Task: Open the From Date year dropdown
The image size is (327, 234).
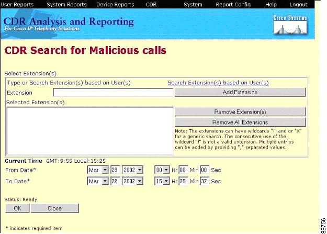Action: 133,170
